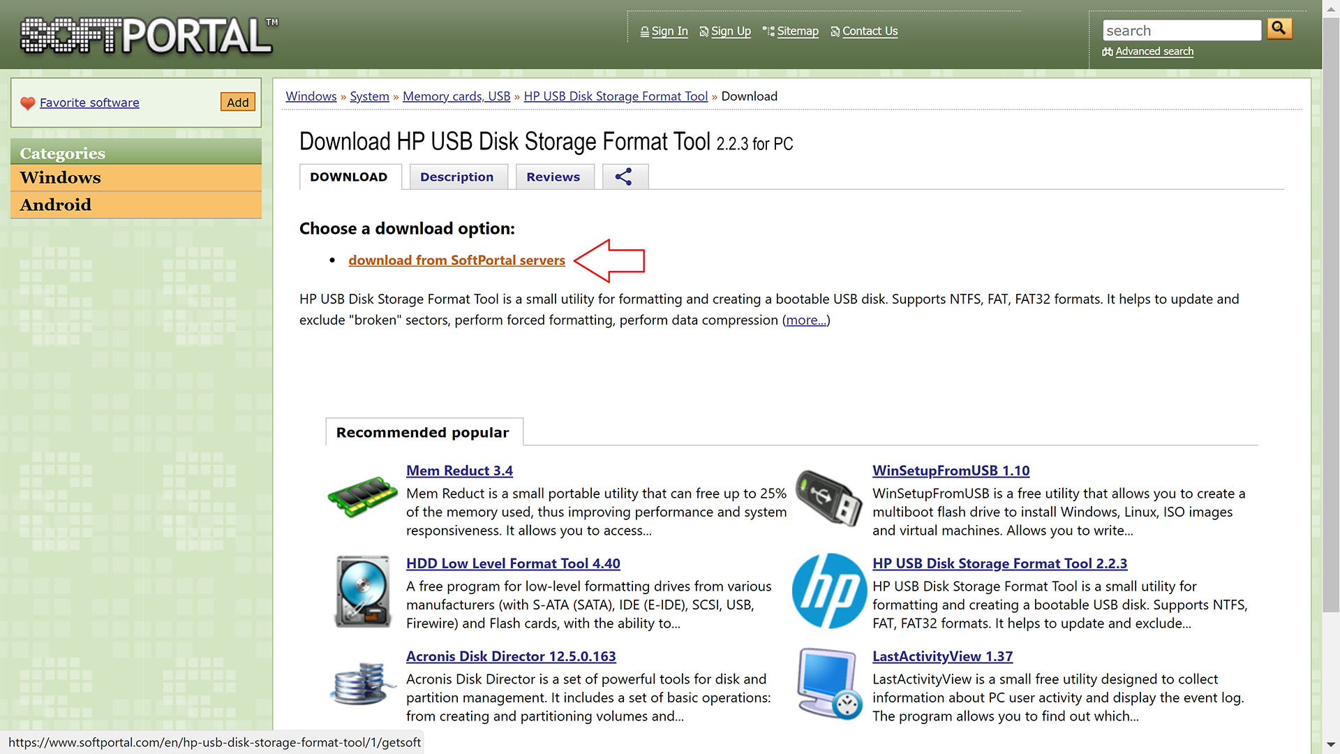The height and width of the screenshot is (754, 1340).
Task: Click download from SoftPortal servers link
Action: [456, 260]
